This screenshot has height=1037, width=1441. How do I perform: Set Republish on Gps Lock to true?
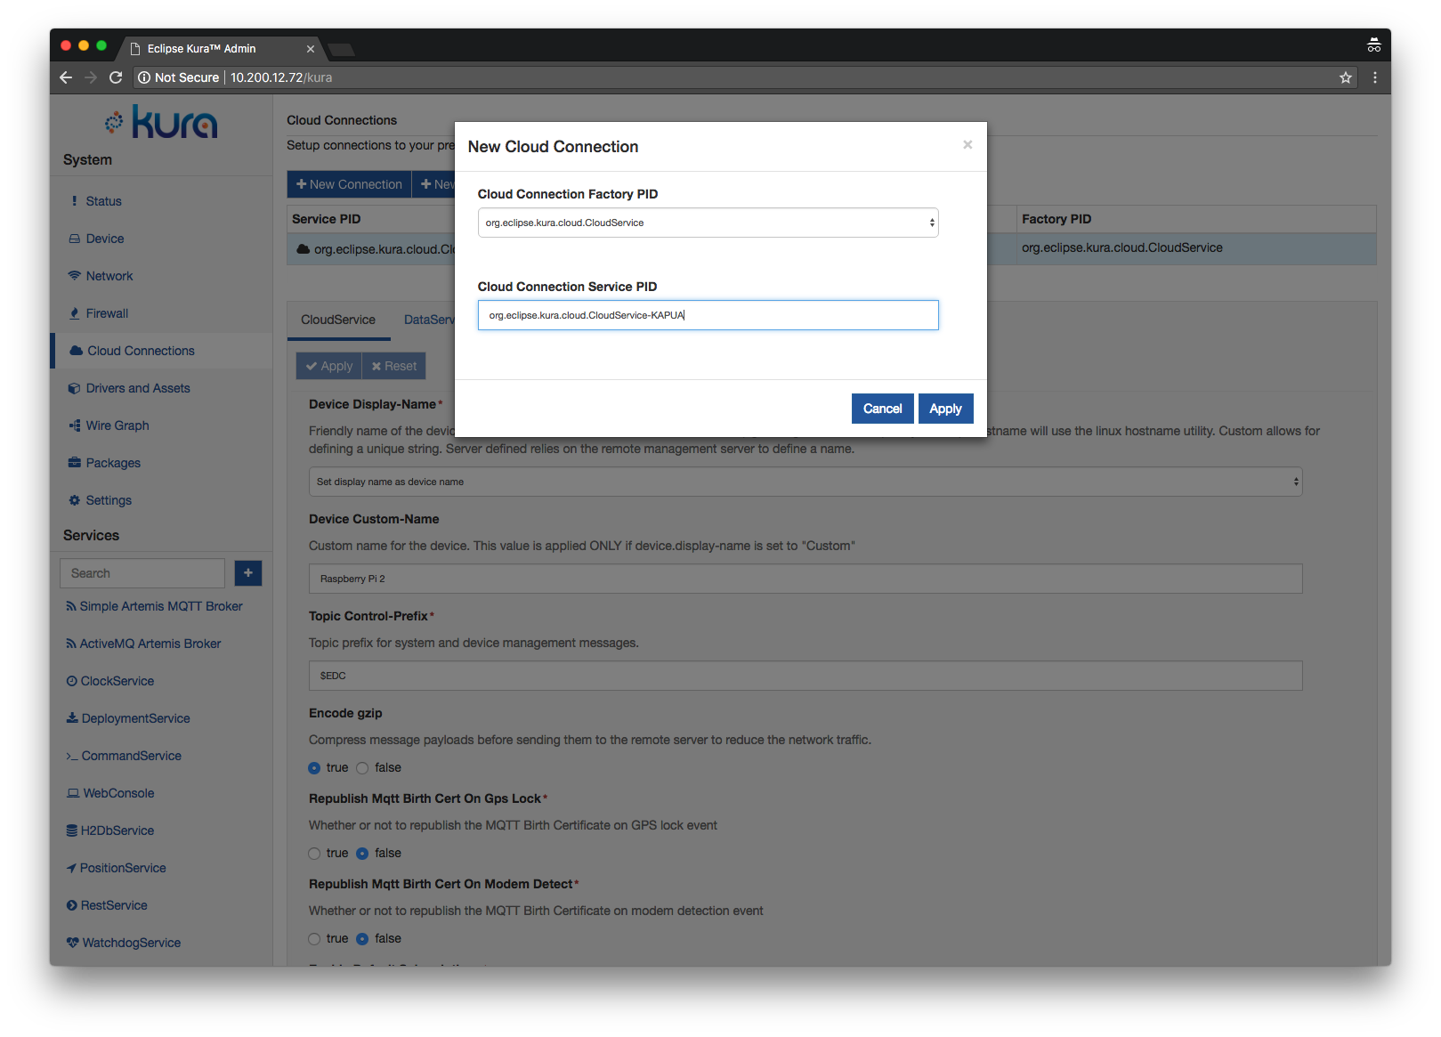[314, 854]
